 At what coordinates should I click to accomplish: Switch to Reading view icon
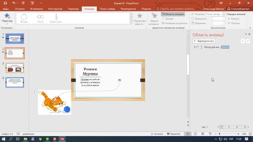pos(203,134)
